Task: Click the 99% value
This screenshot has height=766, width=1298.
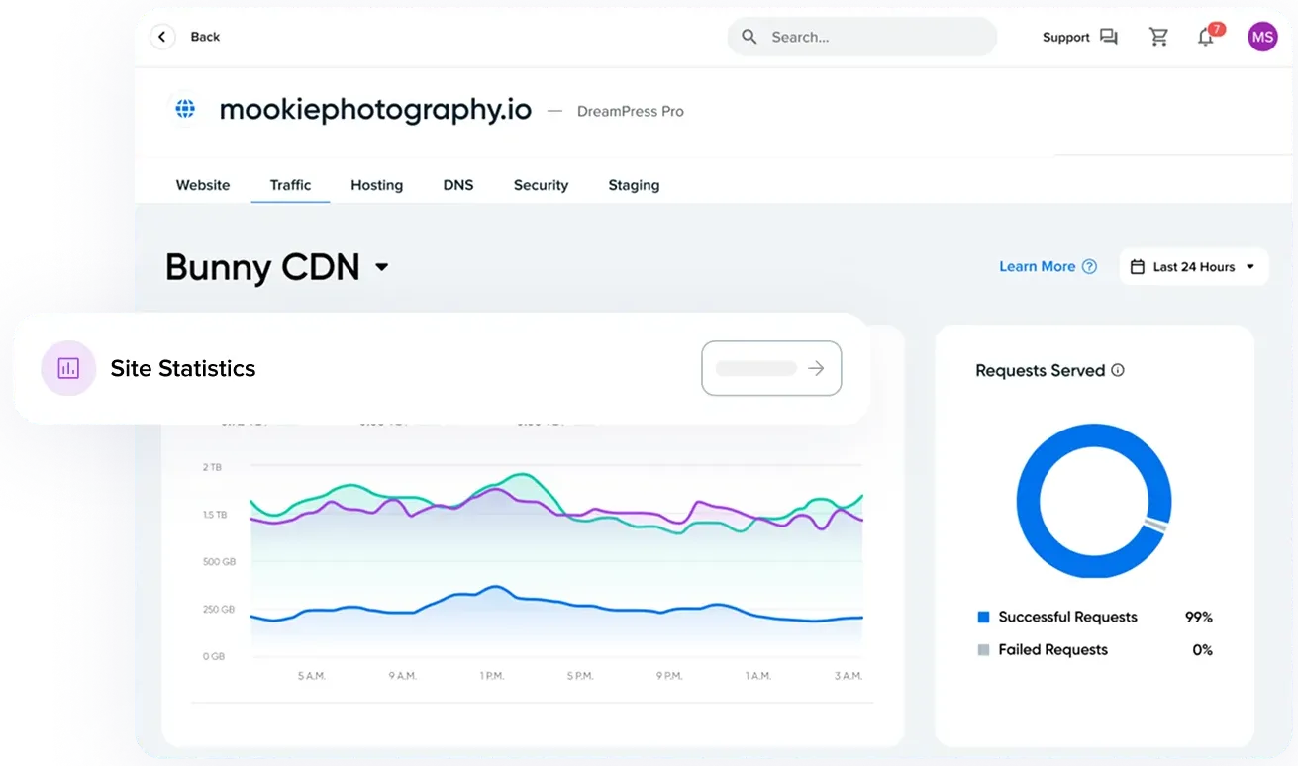Action: click(x=1198, y=617)
